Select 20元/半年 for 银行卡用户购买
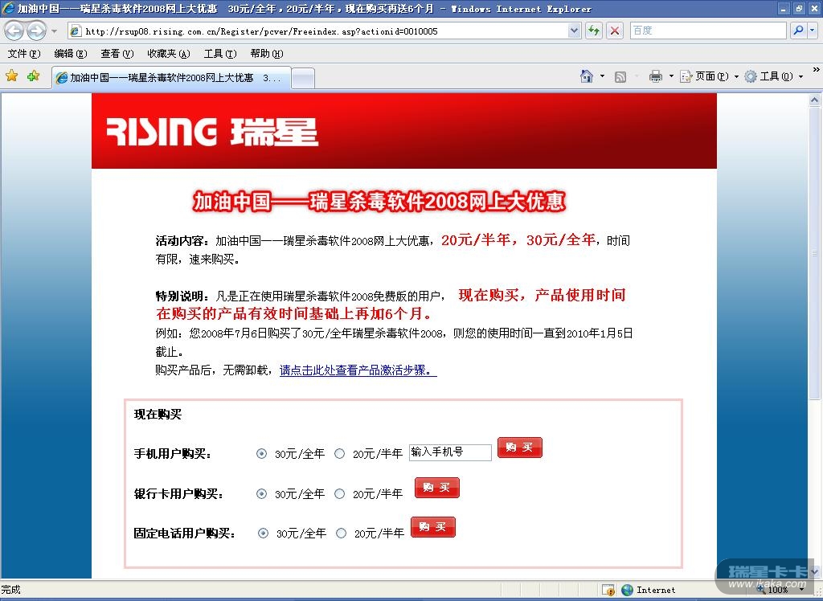 (x=340, y=494)
